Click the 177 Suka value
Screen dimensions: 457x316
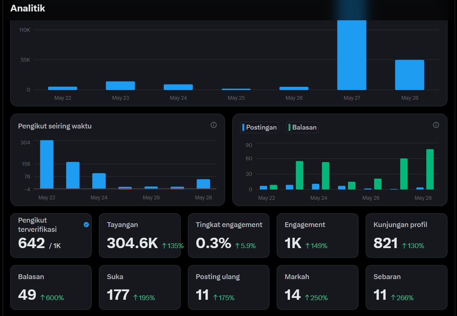[x=118, y=295]
